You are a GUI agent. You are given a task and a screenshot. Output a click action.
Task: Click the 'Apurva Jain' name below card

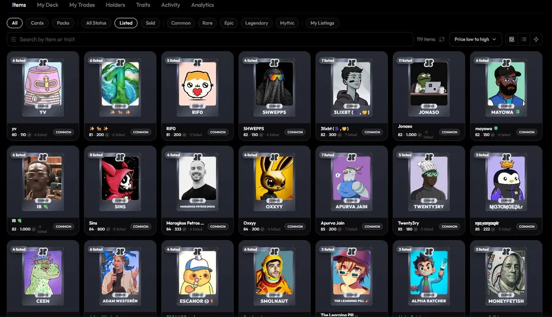tap(333, 223)
